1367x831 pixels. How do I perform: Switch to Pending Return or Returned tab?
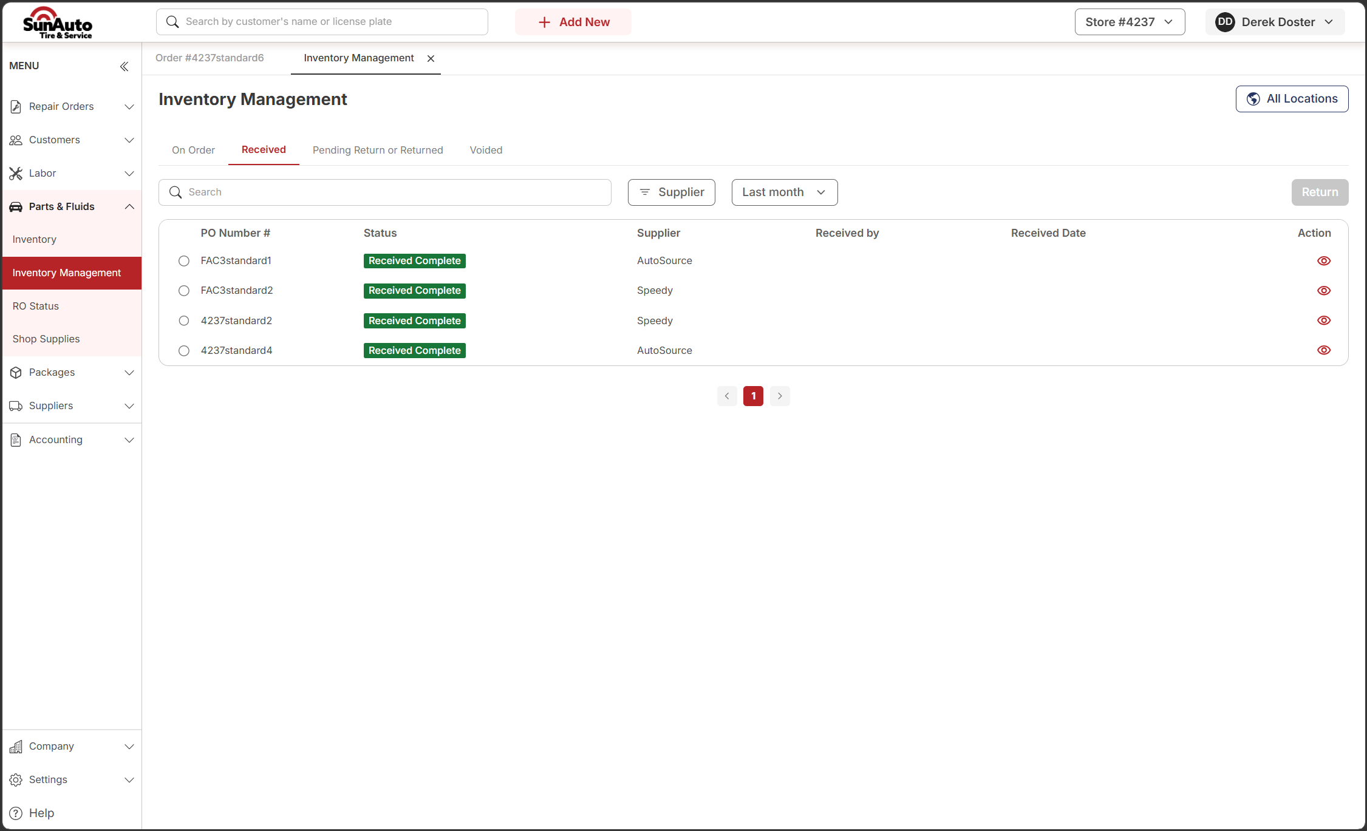point(378,151)
